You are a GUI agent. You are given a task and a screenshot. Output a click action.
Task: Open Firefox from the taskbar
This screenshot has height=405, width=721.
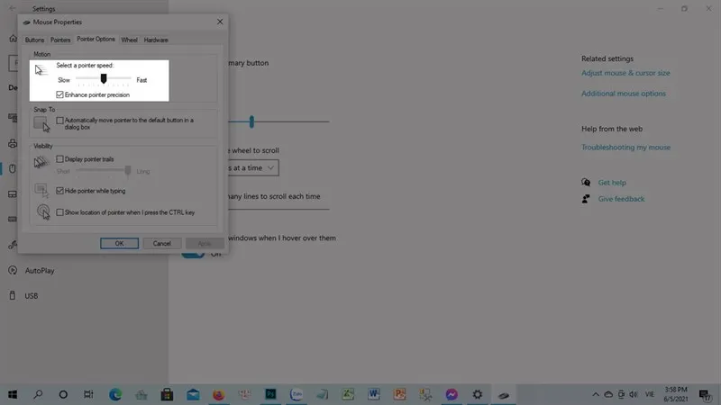(218, 394)
